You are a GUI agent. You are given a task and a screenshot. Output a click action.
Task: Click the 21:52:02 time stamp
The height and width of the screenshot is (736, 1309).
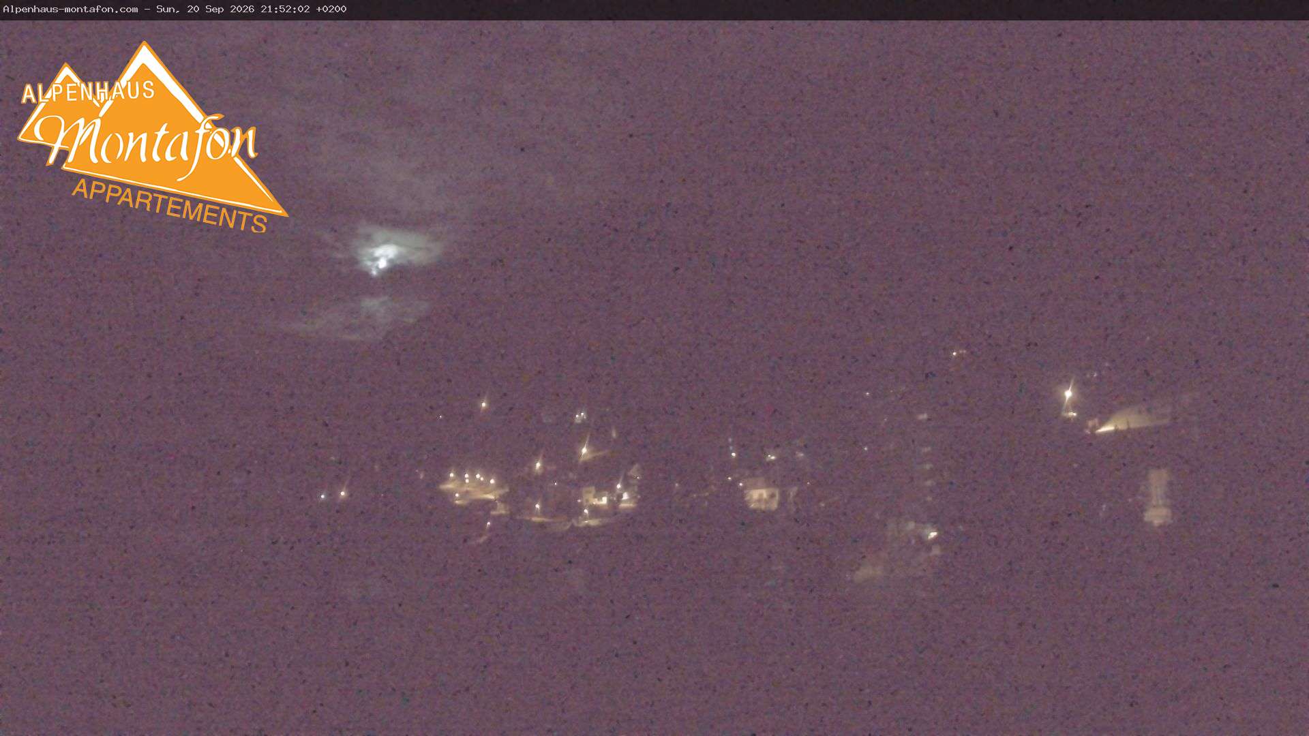285,9
